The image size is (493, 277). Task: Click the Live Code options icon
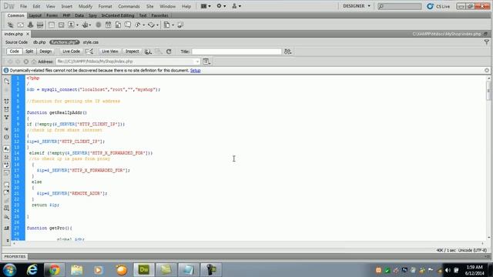tap(89, 52)
